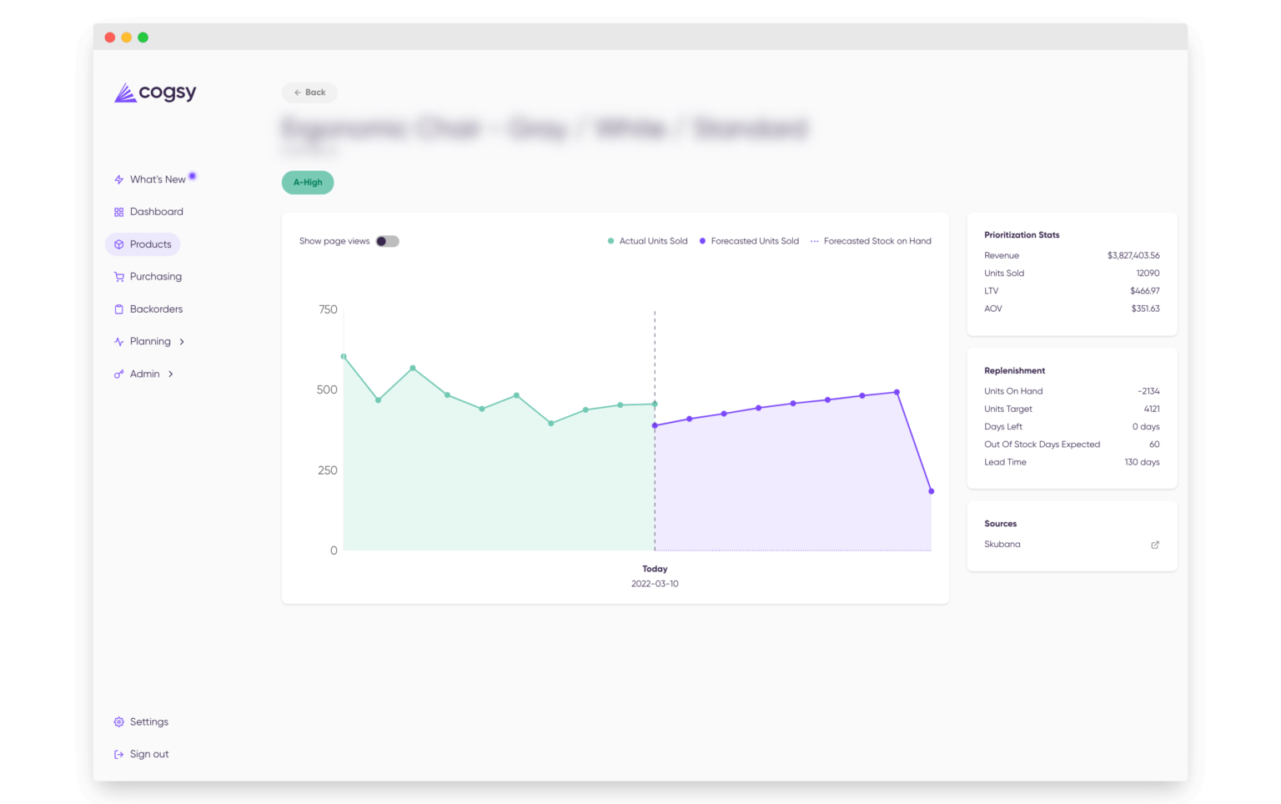The height and width of the screenshot is (804, 1281).
Task: Click the Back button
Action: pos(309,92)
